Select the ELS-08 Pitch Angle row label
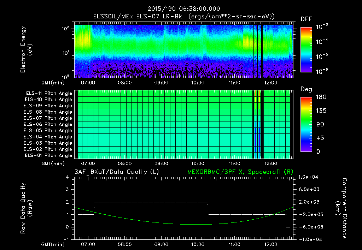 (48, 112)
